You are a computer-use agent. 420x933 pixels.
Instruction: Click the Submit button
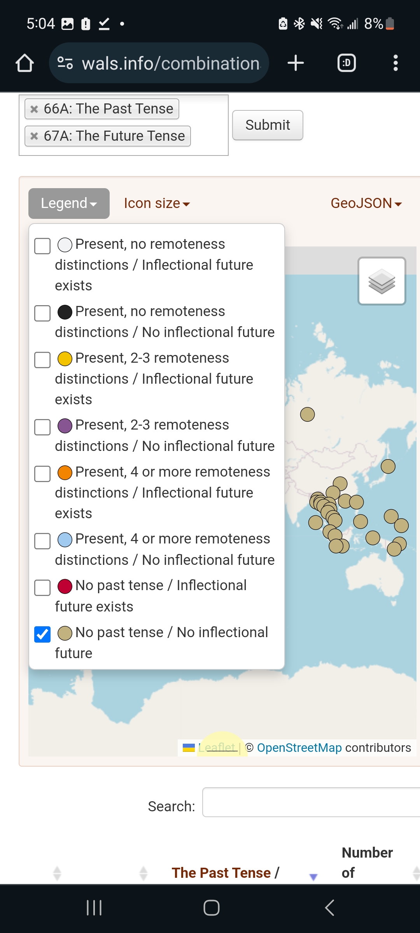click(x=268, y=125)
